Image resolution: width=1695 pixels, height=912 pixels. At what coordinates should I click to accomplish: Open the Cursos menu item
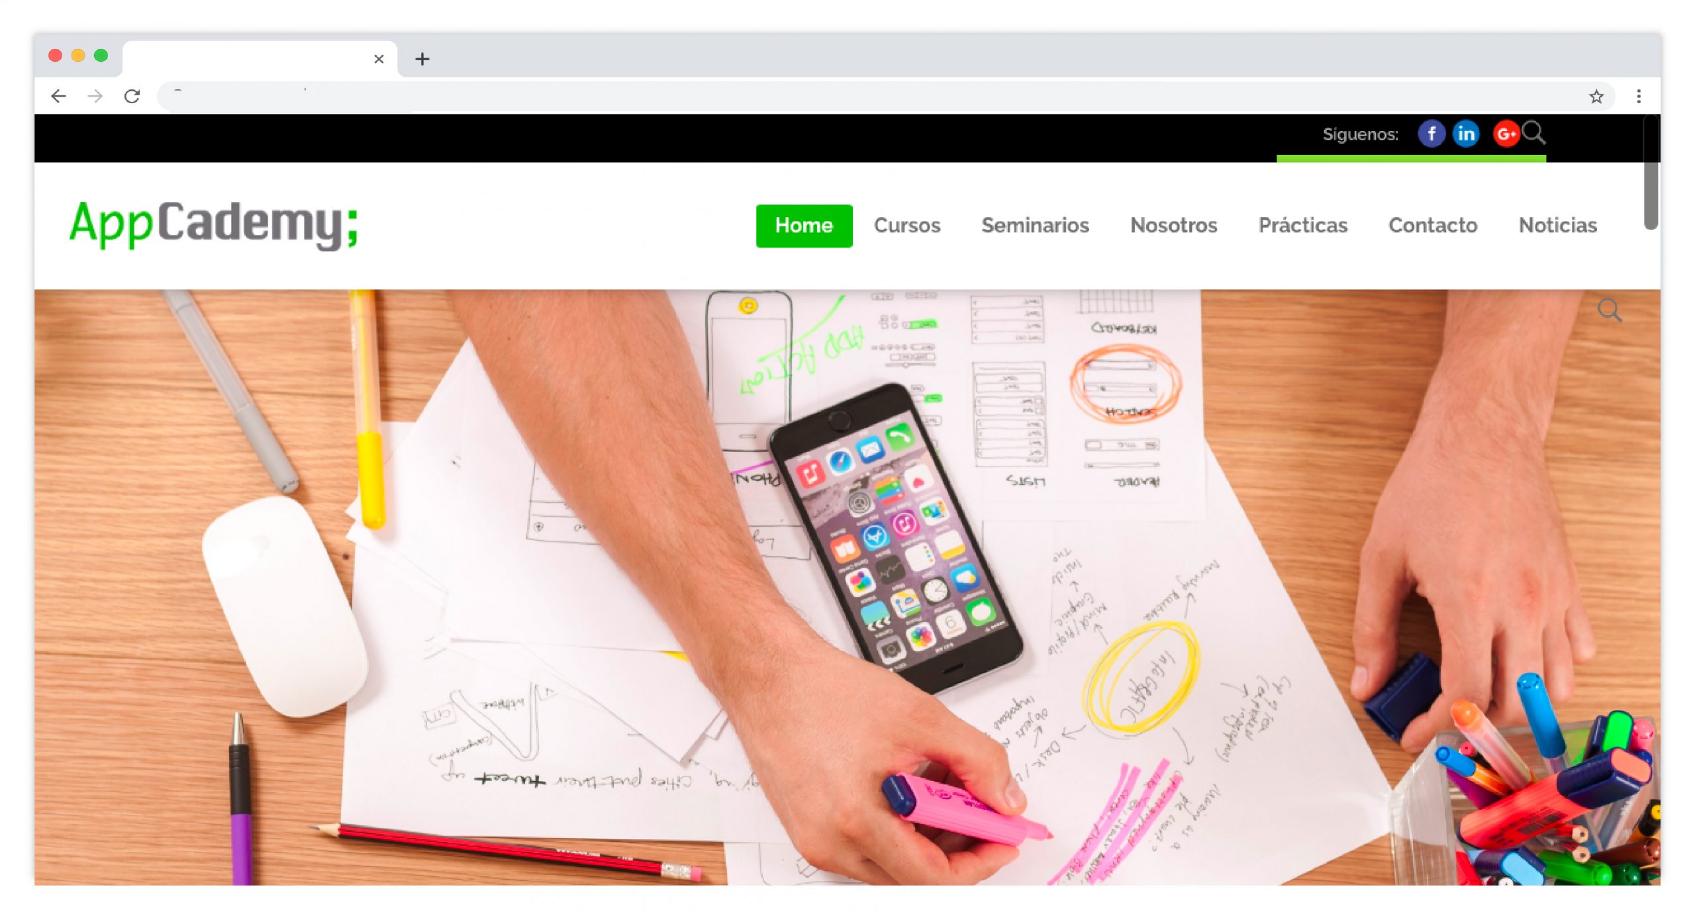point(907,226)
